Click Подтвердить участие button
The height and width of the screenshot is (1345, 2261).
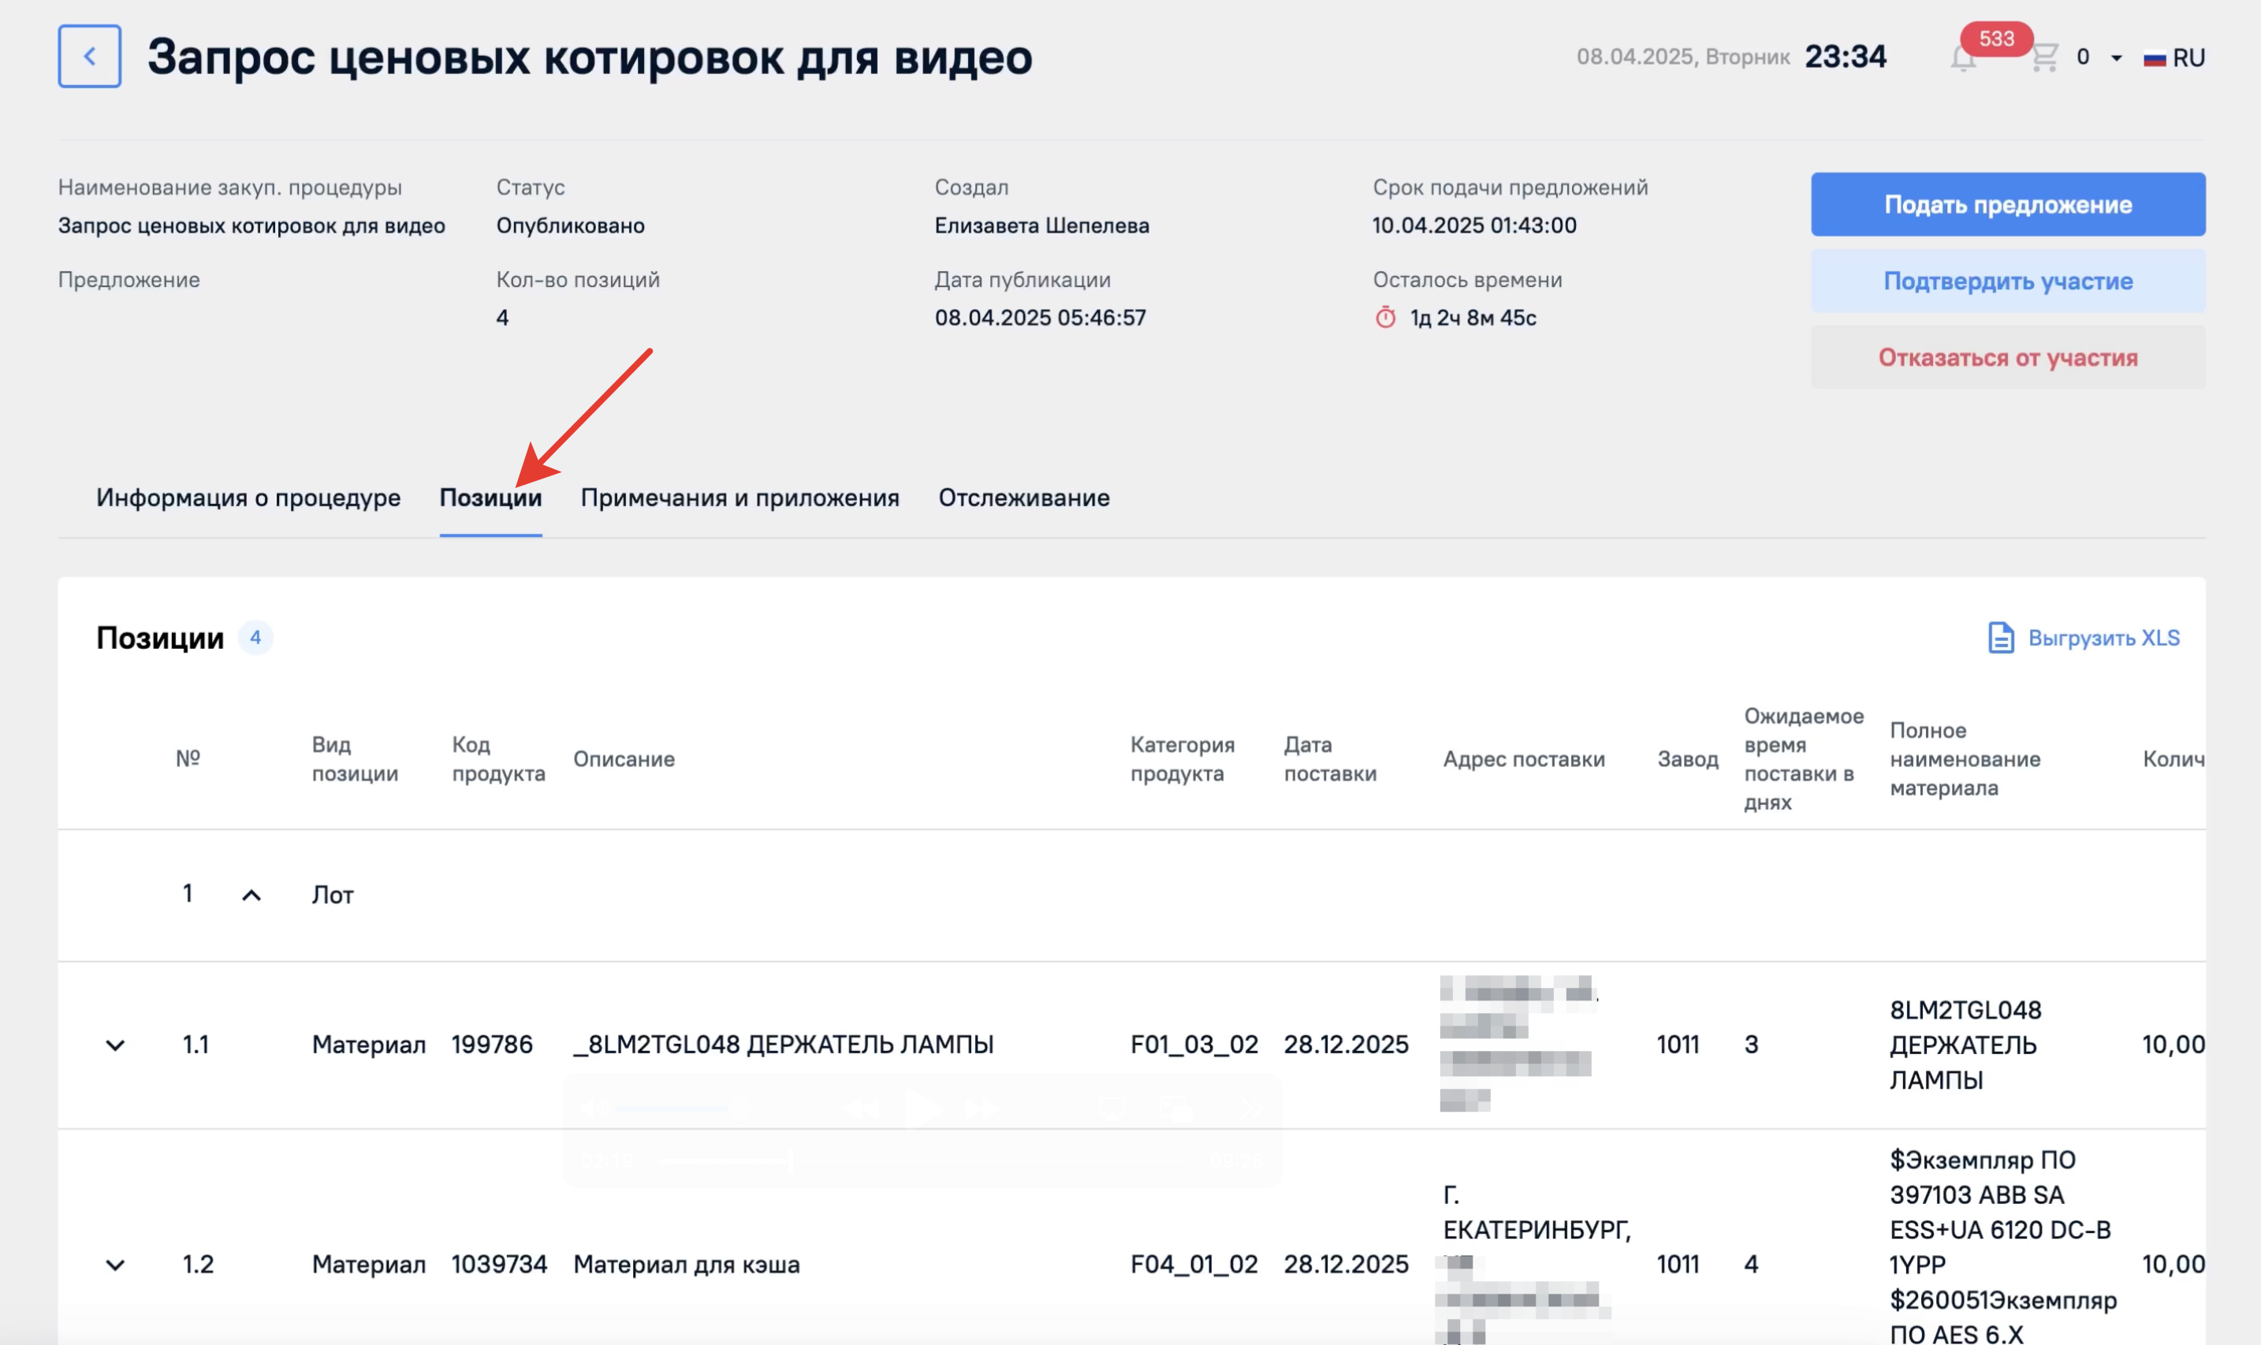2007,281
